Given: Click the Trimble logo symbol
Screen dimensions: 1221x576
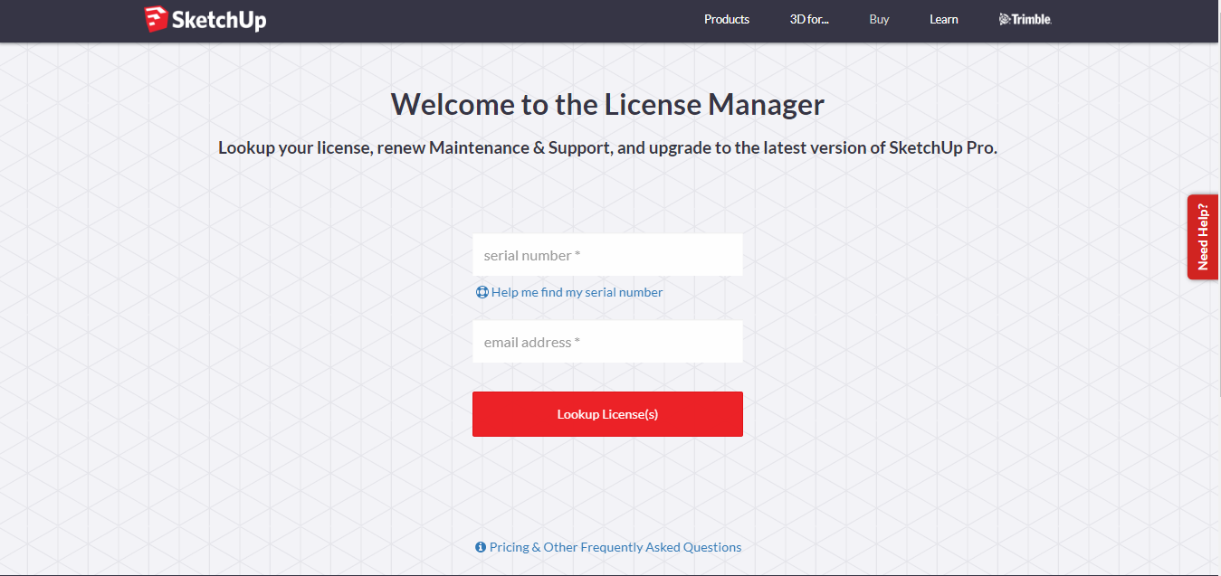Looking at the screenshot, I should 1005,19.
